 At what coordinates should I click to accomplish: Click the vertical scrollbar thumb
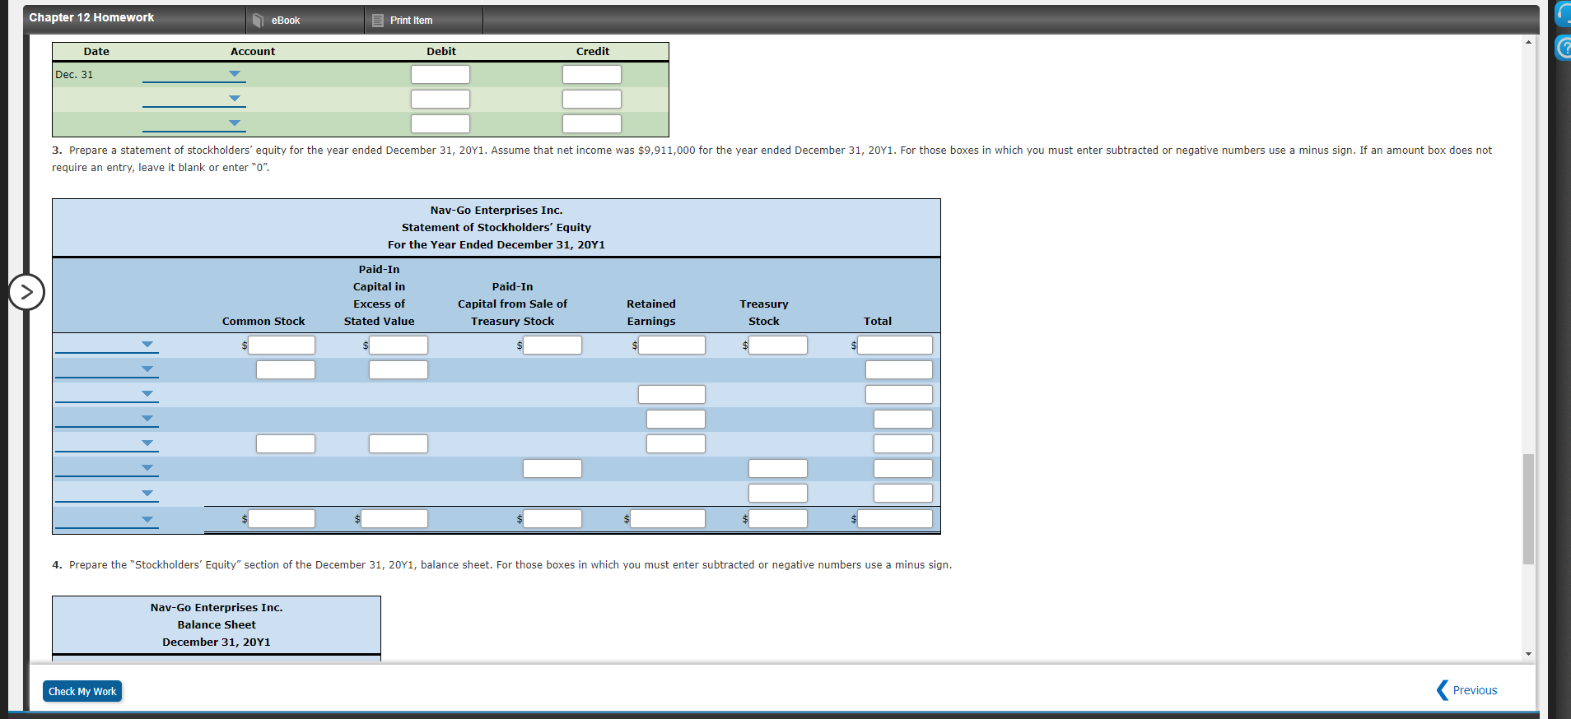click(1528, 508)
